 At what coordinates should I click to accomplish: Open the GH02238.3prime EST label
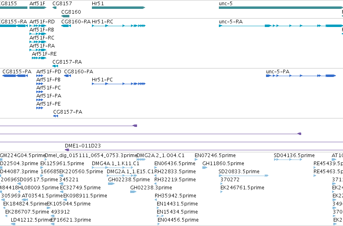(x=151, y=188)
